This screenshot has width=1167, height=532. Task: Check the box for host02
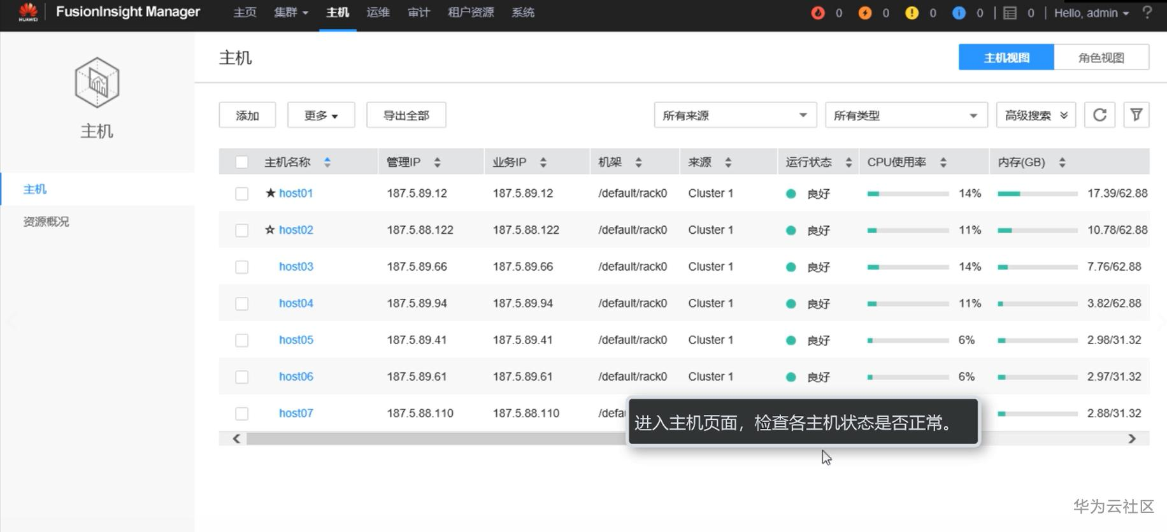tap(241, 230)
